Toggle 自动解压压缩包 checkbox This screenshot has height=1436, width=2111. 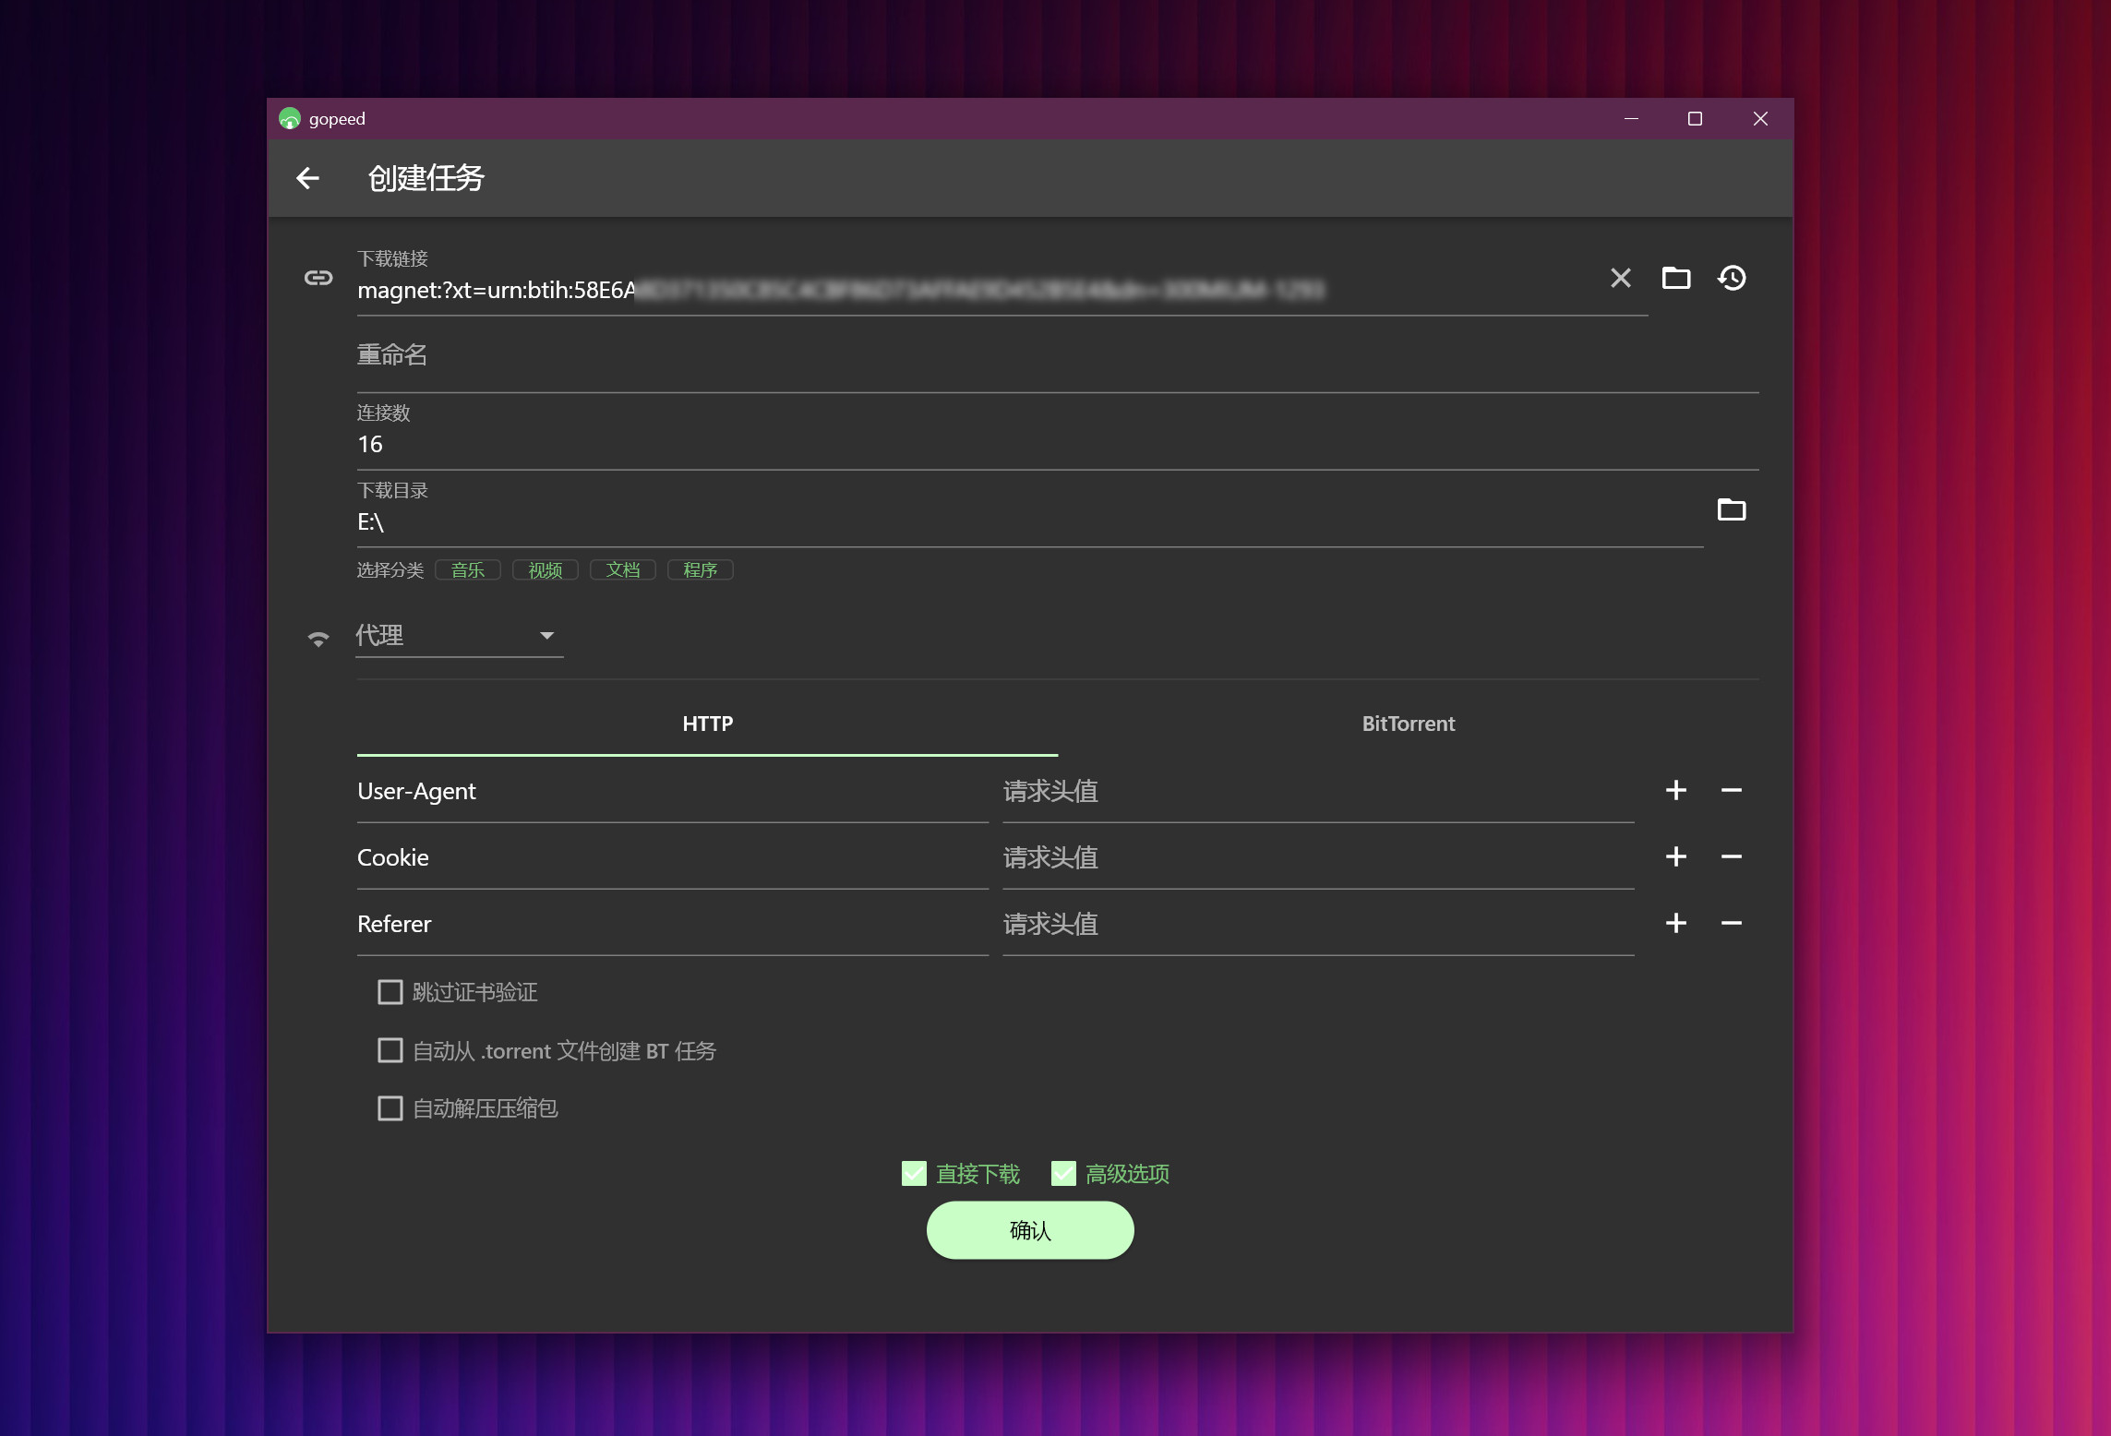pyautogui.click(x=390, y=1108)
